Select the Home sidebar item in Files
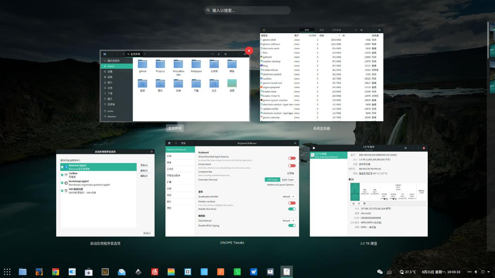495x278 pixels. click(x=116, y=66)
